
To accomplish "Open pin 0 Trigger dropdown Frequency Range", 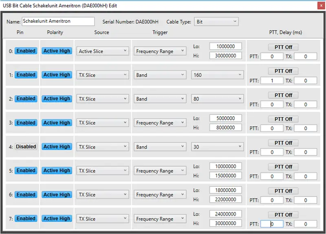I will click(160, 51).
